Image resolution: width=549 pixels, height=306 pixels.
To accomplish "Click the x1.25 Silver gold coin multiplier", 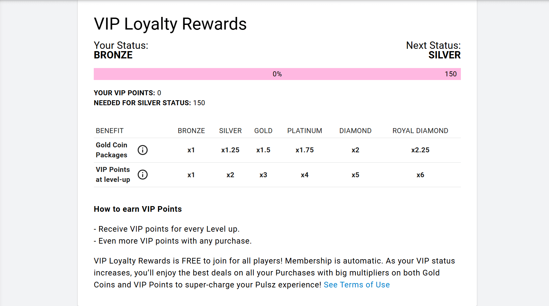I will tap(230, 150).
